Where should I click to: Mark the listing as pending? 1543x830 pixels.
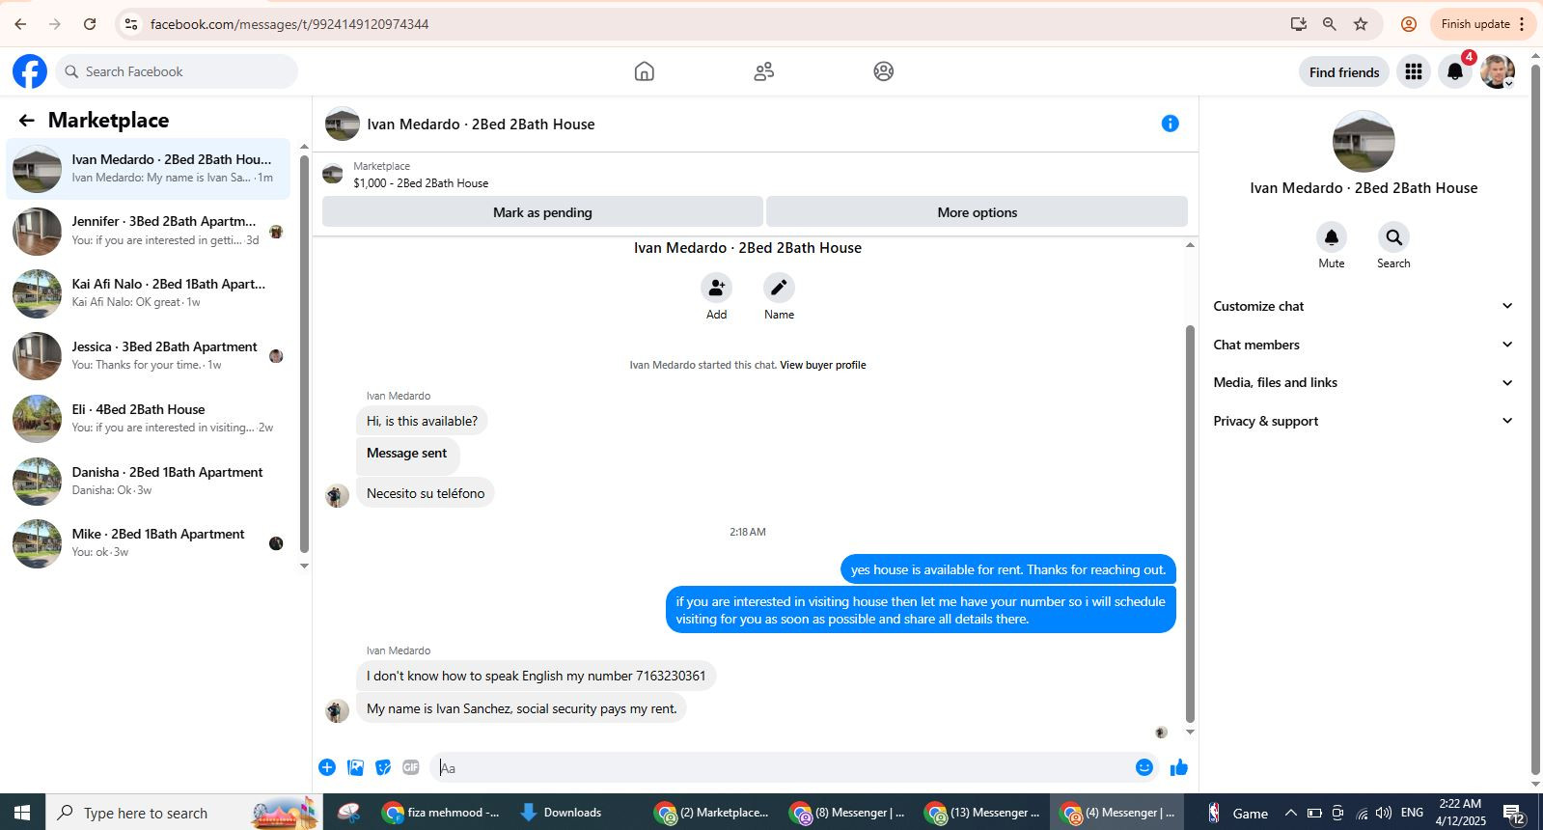[x=542, y=212]
